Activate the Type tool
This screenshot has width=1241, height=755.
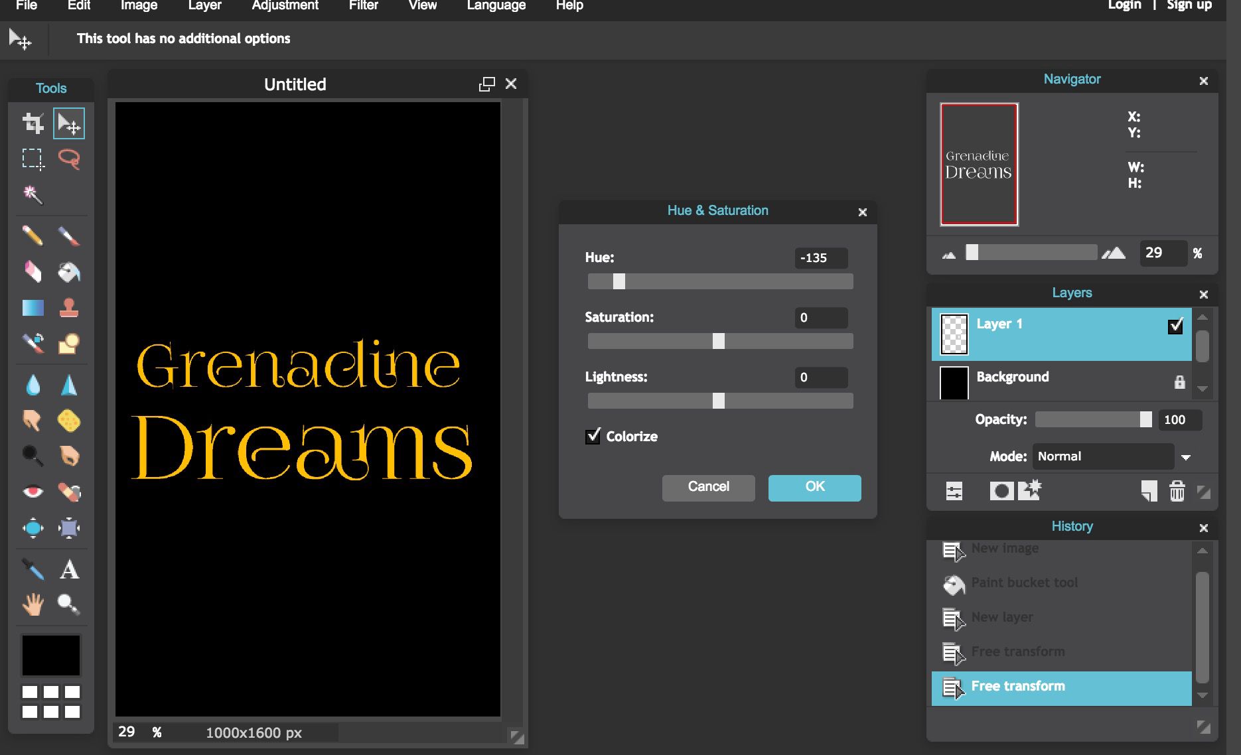coord(69,569)
